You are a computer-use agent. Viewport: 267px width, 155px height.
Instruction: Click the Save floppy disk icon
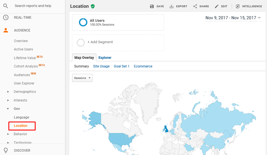(152, 6)
